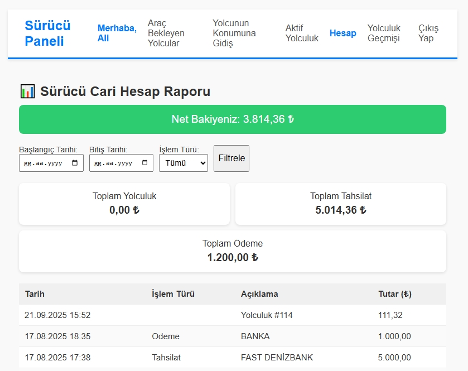Click the bar chart icon beside report title
The image size is (468, 371).
[x=29, y=91]
